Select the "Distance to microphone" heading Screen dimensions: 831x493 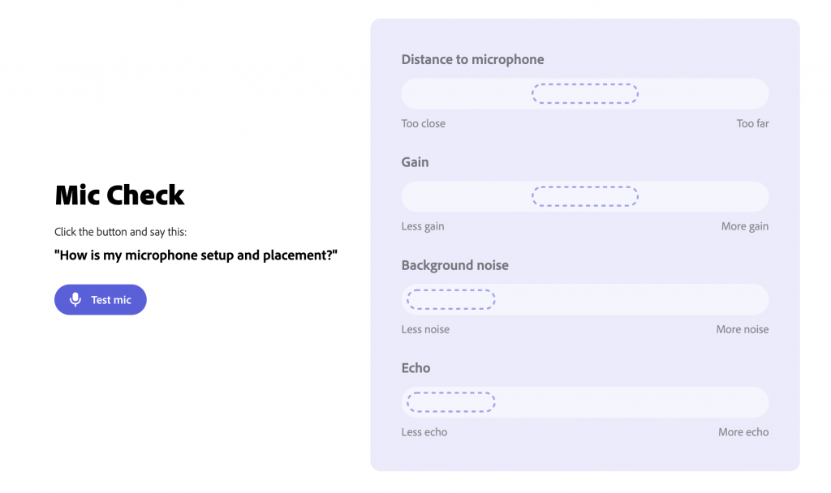(x=472, y=59)
